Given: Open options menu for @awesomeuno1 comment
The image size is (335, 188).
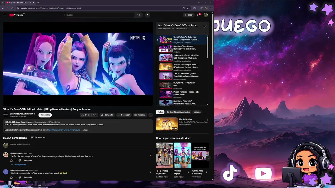Looking at the screenshot, I should 150,155.
